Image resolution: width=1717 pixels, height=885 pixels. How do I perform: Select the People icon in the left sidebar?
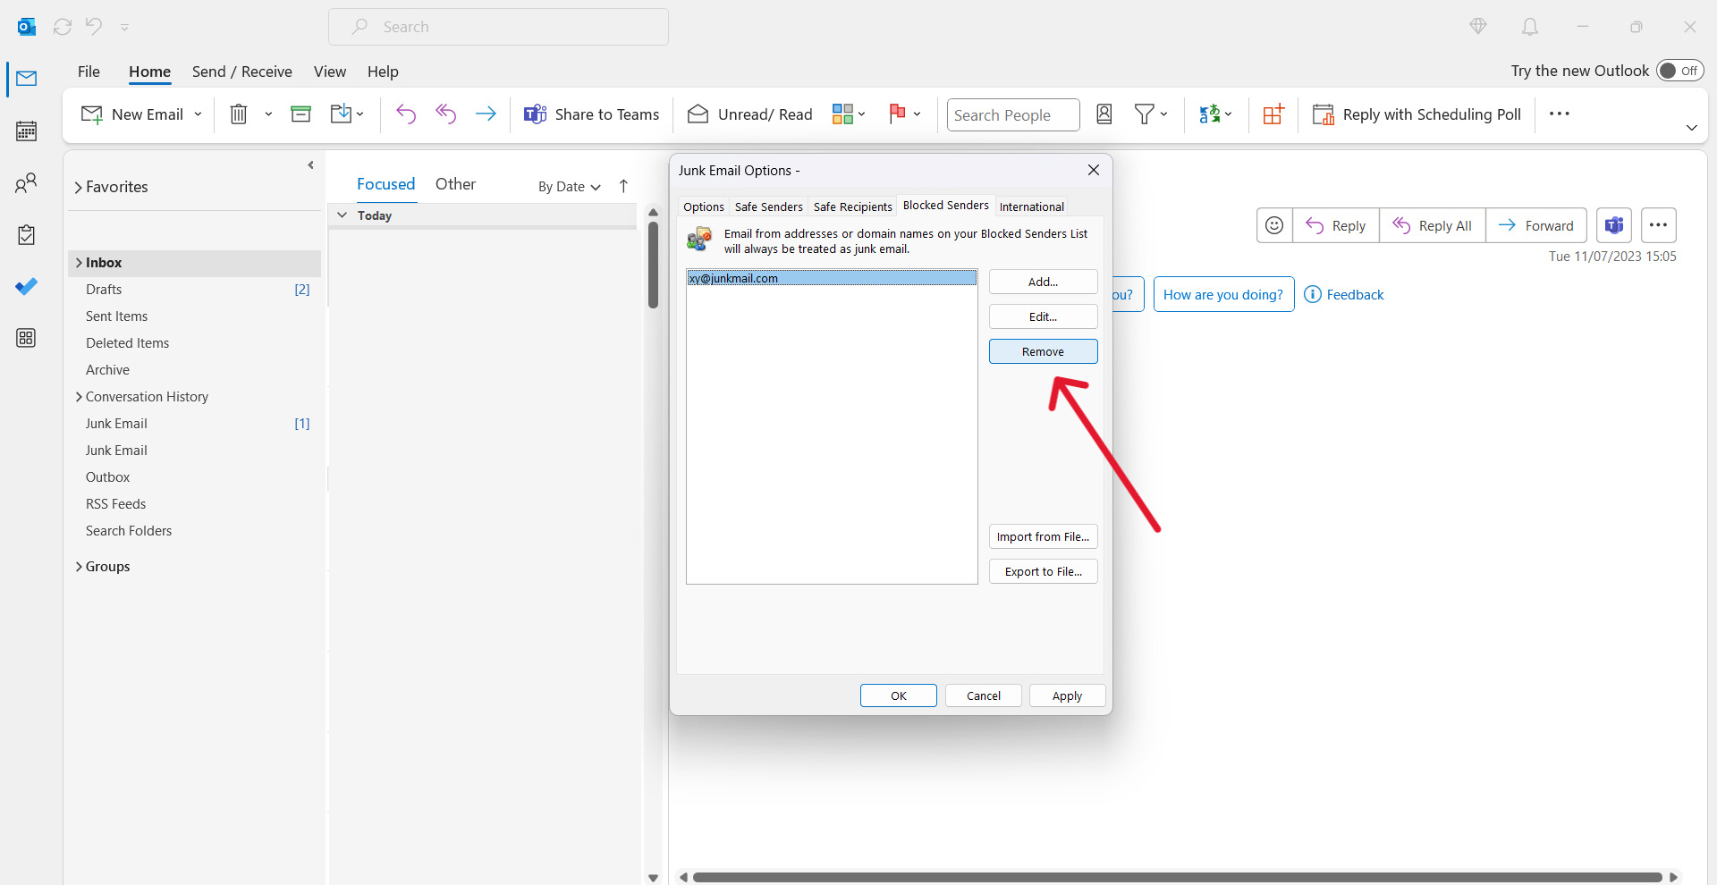(x=26, y=182)
